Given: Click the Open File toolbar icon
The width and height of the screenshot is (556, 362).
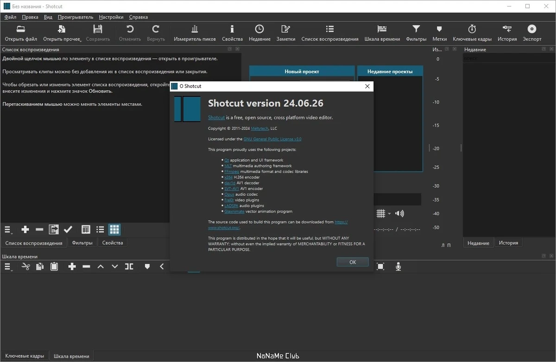Looking at the screenshot, I should (x=21, y=29).
